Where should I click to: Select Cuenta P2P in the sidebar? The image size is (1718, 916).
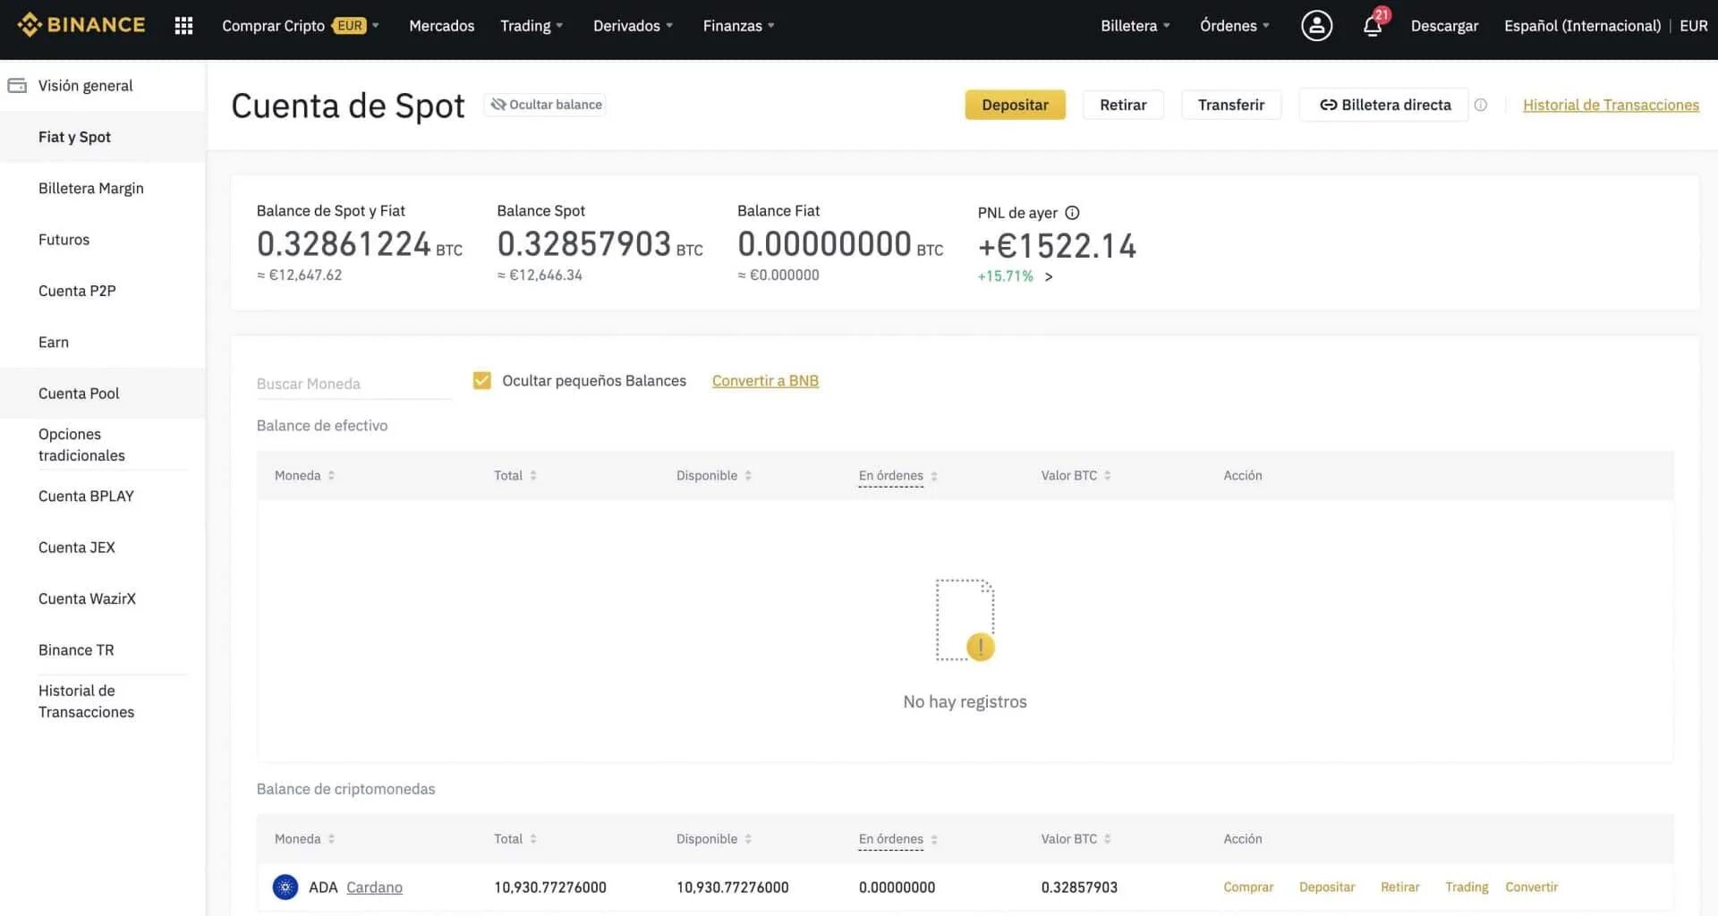coord(103,291)
